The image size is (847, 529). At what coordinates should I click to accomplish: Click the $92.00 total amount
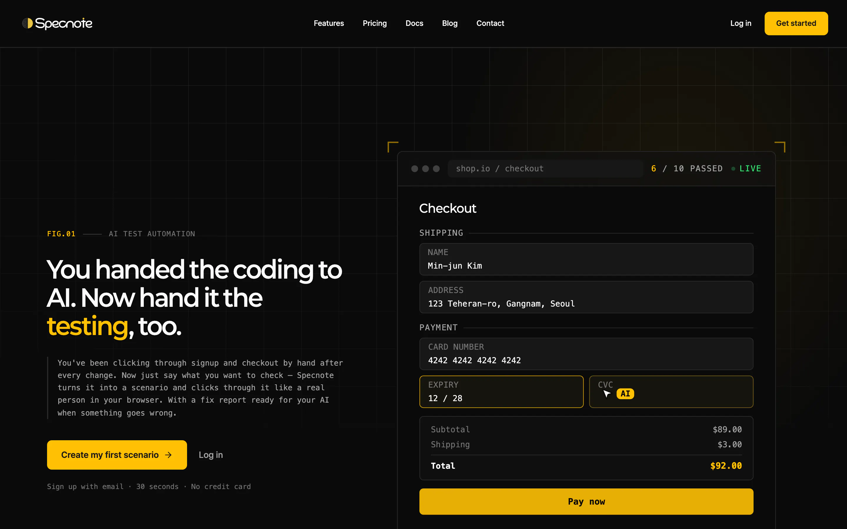coord(726,466)
